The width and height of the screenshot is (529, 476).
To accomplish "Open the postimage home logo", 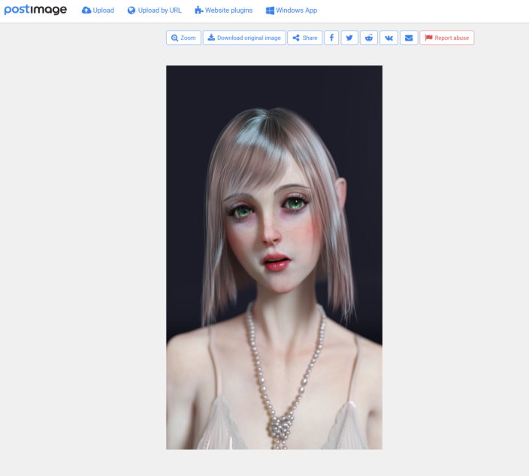I will (x=35, y=10).
